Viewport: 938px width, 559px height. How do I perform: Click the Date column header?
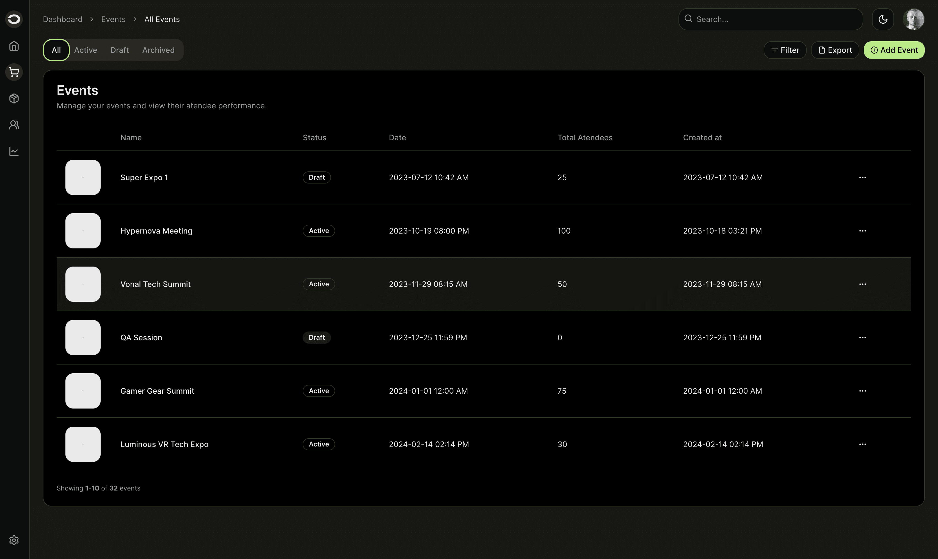(398, 138)
